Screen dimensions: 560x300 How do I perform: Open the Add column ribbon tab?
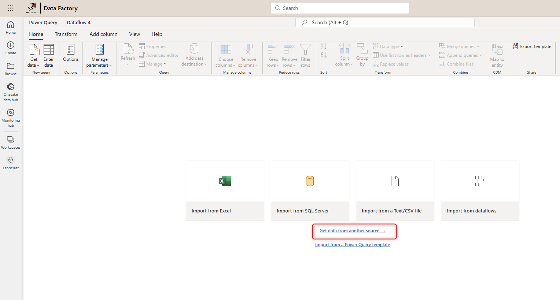point(103,34)
